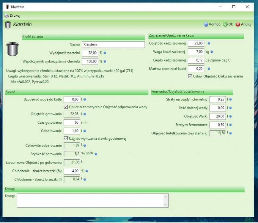This screenshot has width=258, height=223.
Task: Click blue info dot beside Straty w fermentorze
Action: click(231, 125)
